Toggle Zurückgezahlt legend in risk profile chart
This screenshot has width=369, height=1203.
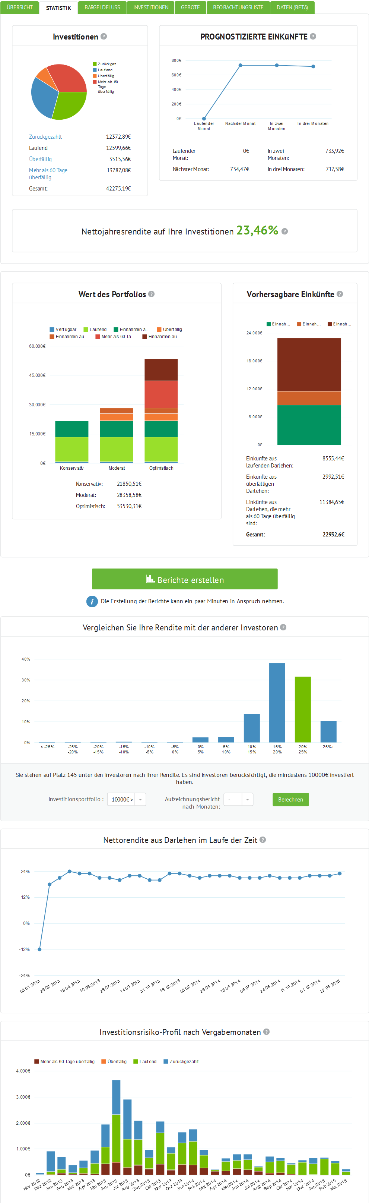tap(181, 1062)
